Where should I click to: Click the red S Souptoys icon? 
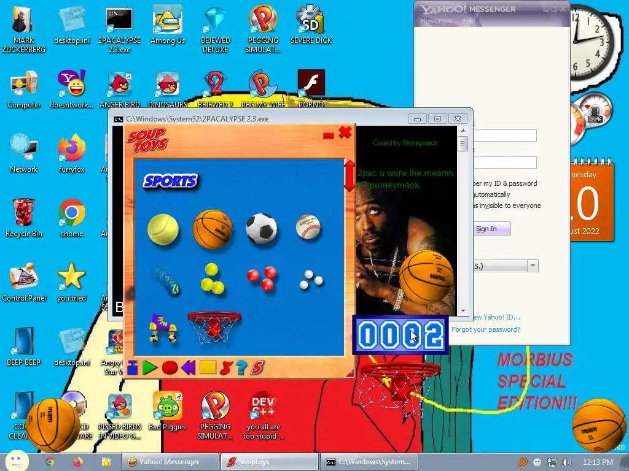pyautogui.click(x=257, y=368)
